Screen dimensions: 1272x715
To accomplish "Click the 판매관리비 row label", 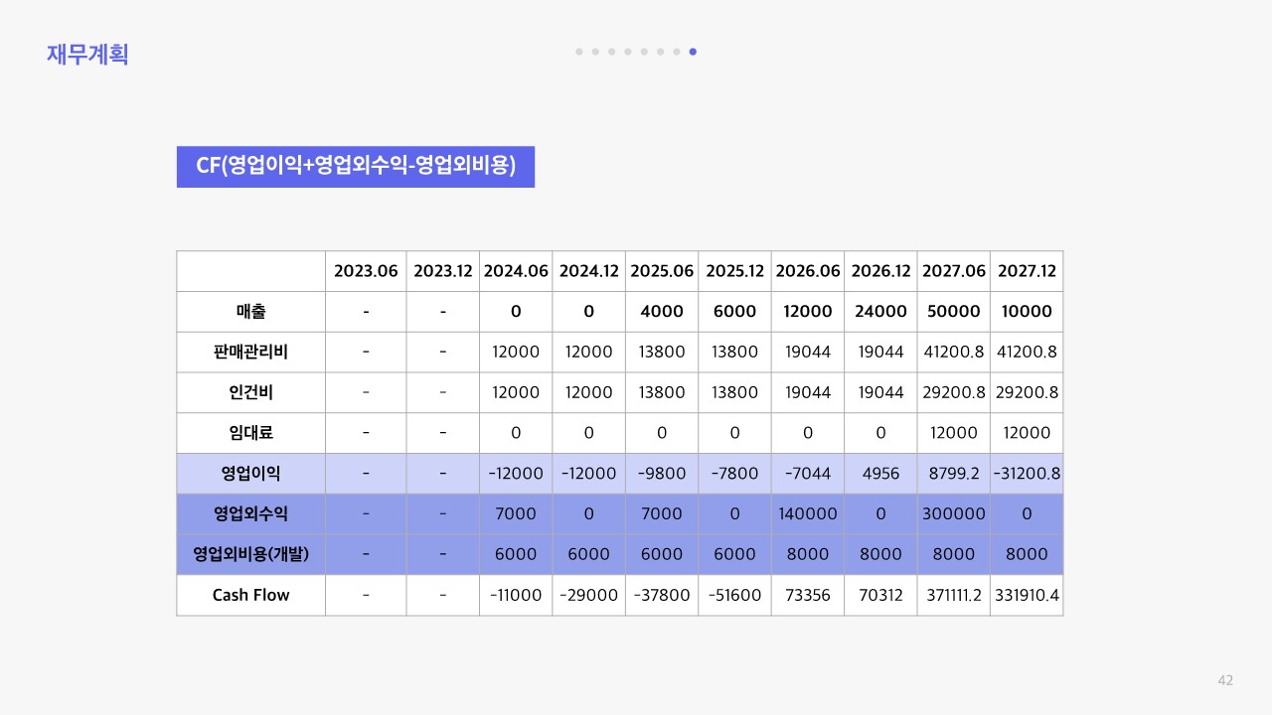I will pyautogui.click(x=251, y=352).
